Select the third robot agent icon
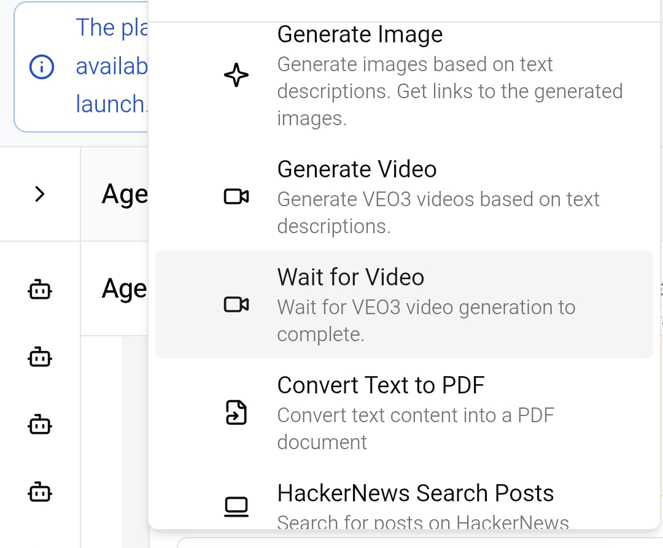The height and width of the screenshot is (548, 663). click(x=39, y=425)
